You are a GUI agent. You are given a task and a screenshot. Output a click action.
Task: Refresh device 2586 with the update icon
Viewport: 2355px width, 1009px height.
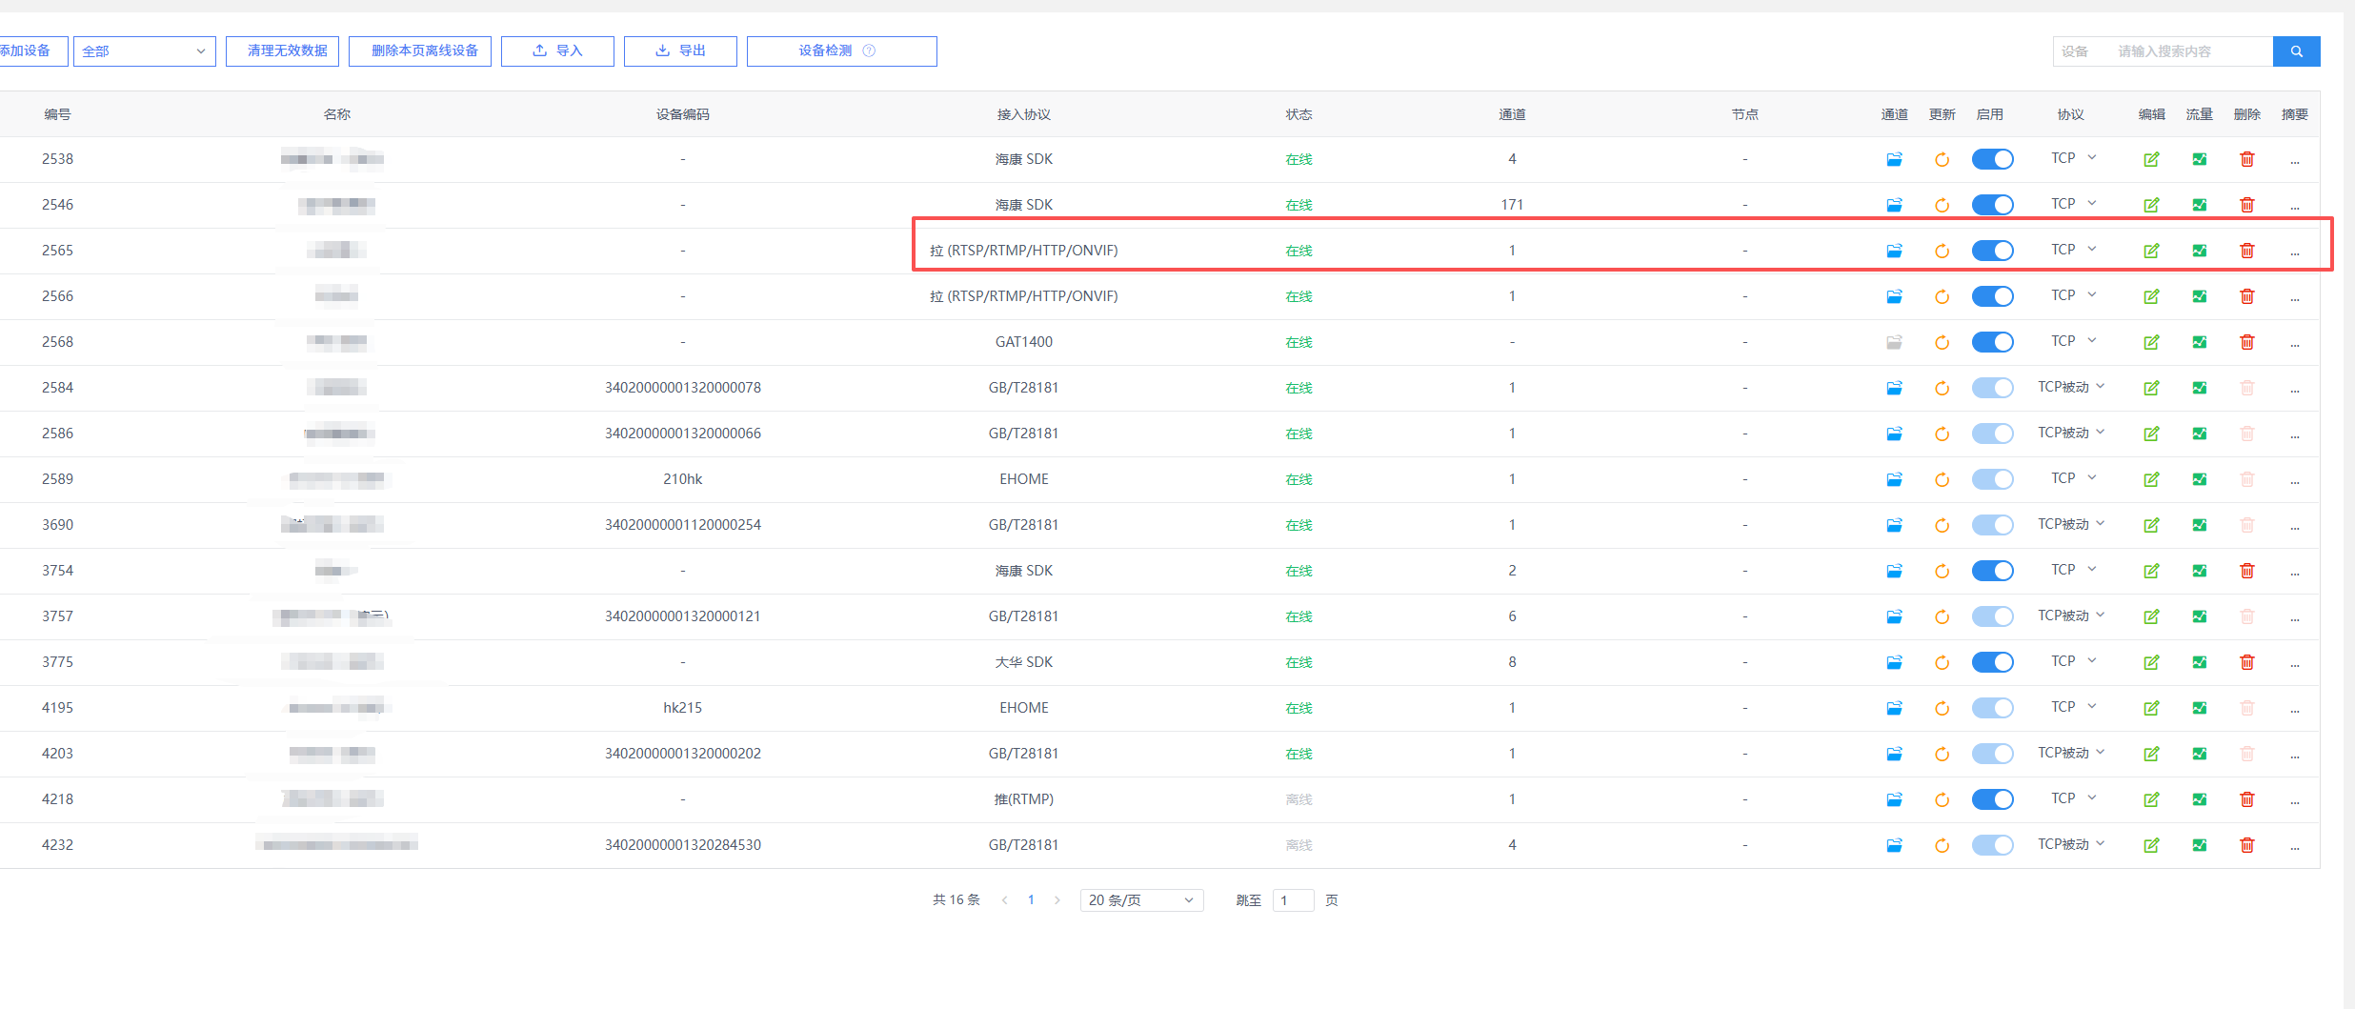[x=1942, y=434]
